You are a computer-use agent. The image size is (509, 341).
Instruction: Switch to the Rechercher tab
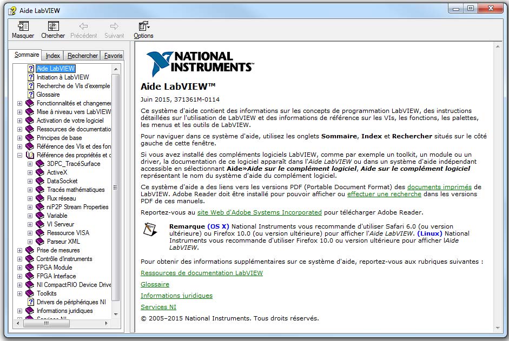[82, 56]
